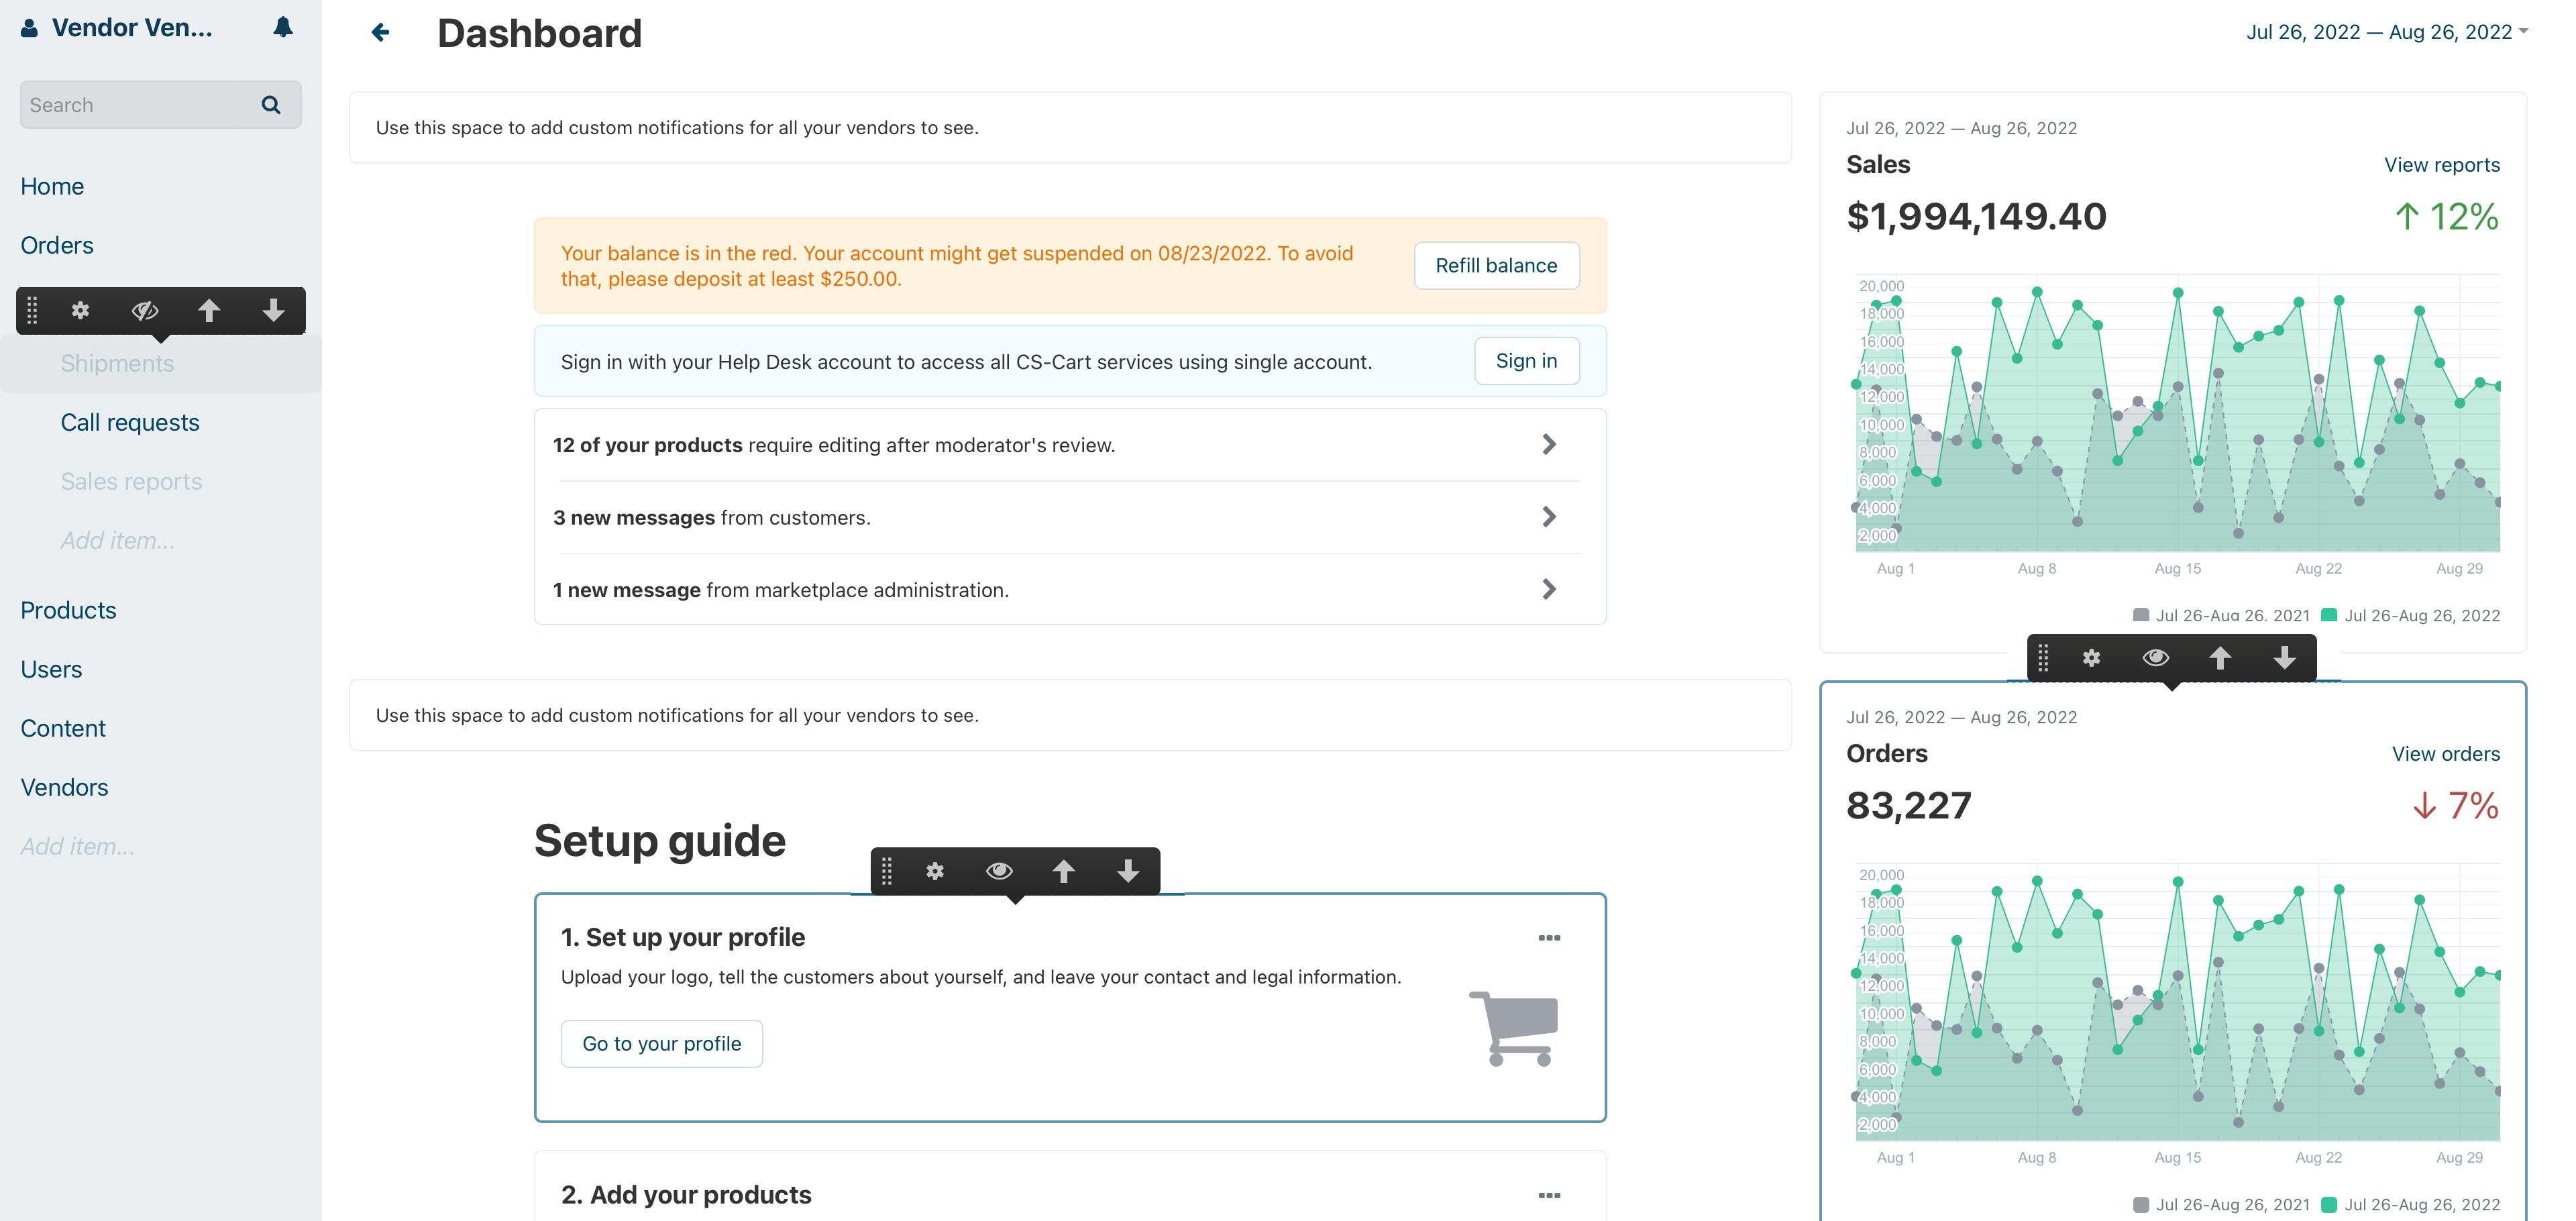This screenshot has height=1221, width=2576.
Task: Toggle visibility of the Shipments menu item
Action: coord(145,311)
